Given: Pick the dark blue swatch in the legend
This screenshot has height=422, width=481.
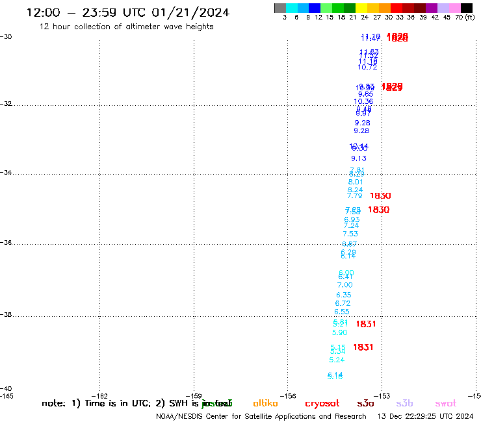Looking at the screenshot, I should tap(315, 8).
